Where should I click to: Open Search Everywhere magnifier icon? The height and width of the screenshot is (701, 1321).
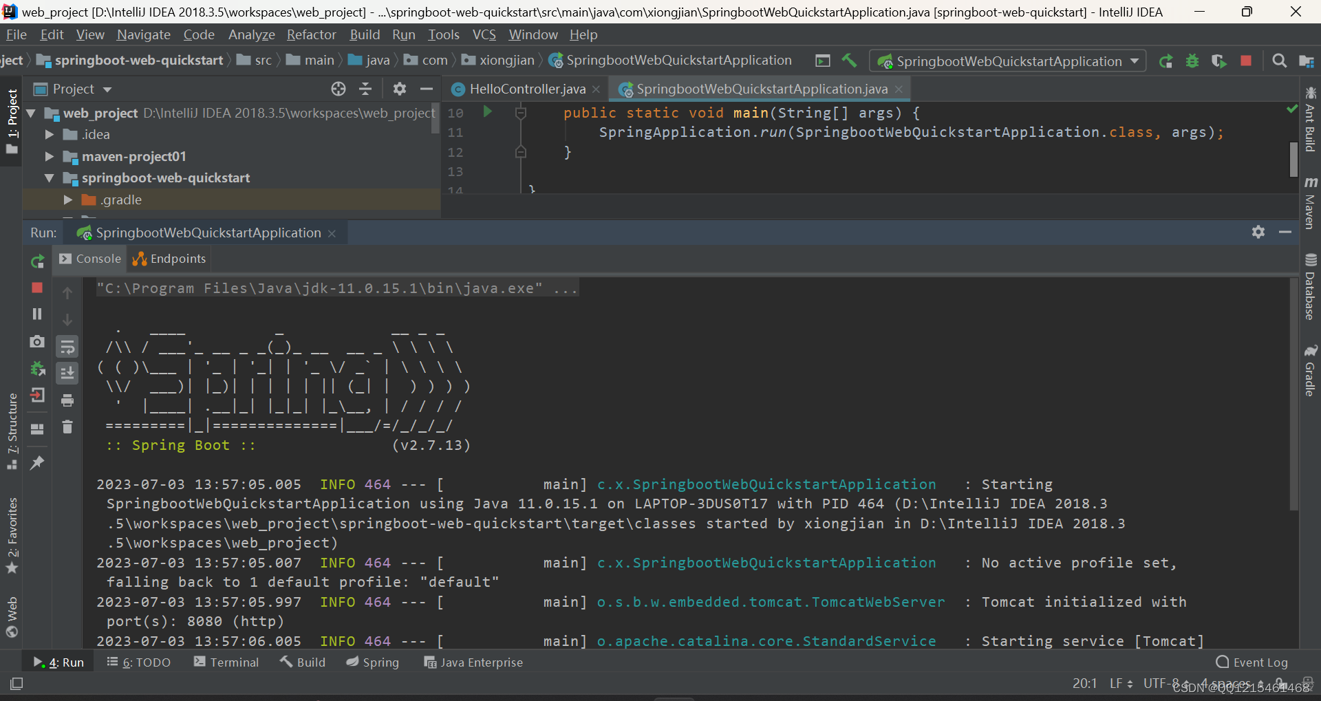point(1279,61)
